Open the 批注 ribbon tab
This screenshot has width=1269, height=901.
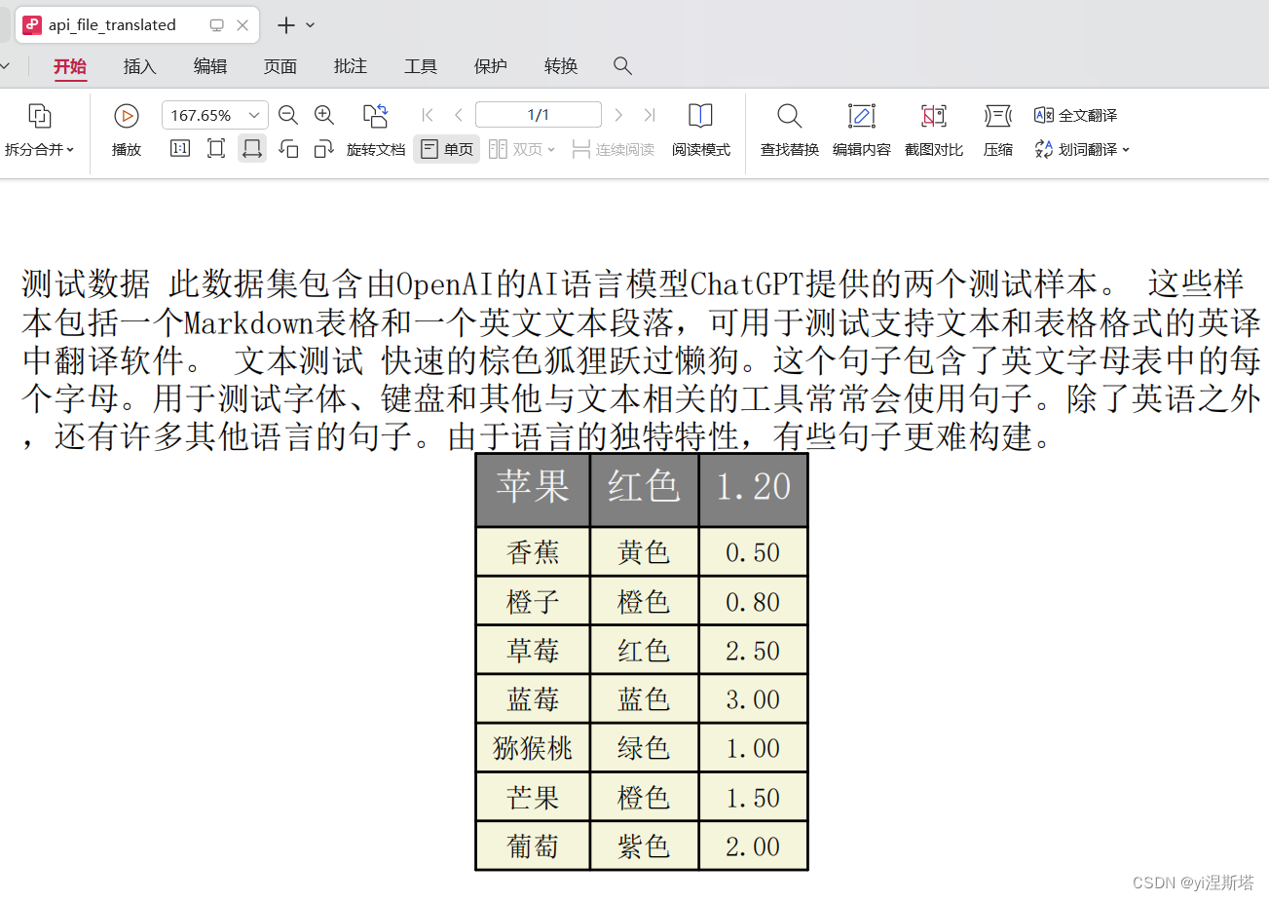tap(351, 66)
